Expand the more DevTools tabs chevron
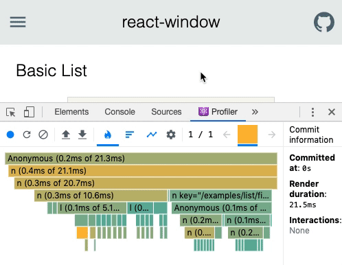 click(255, 112)
